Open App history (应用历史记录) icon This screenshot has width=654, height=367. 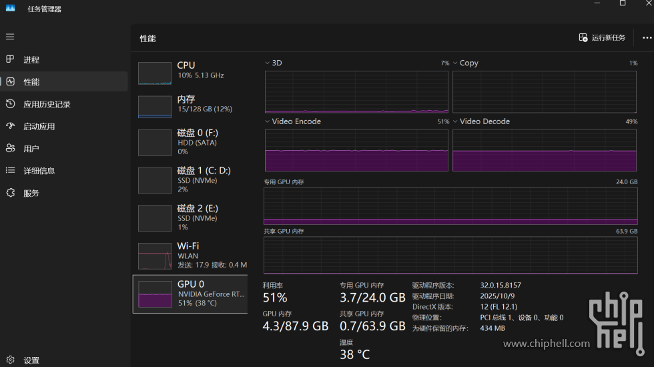pos(10,104)
